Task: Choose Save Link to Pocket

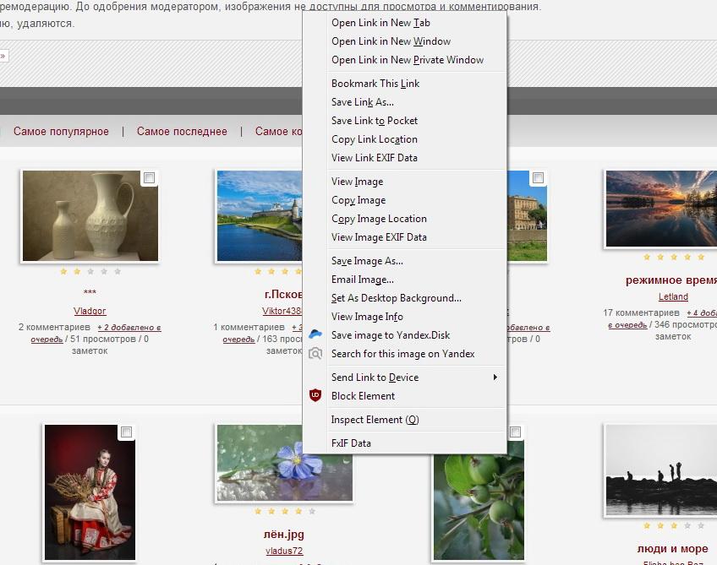Action: click(x=405, y=121)
